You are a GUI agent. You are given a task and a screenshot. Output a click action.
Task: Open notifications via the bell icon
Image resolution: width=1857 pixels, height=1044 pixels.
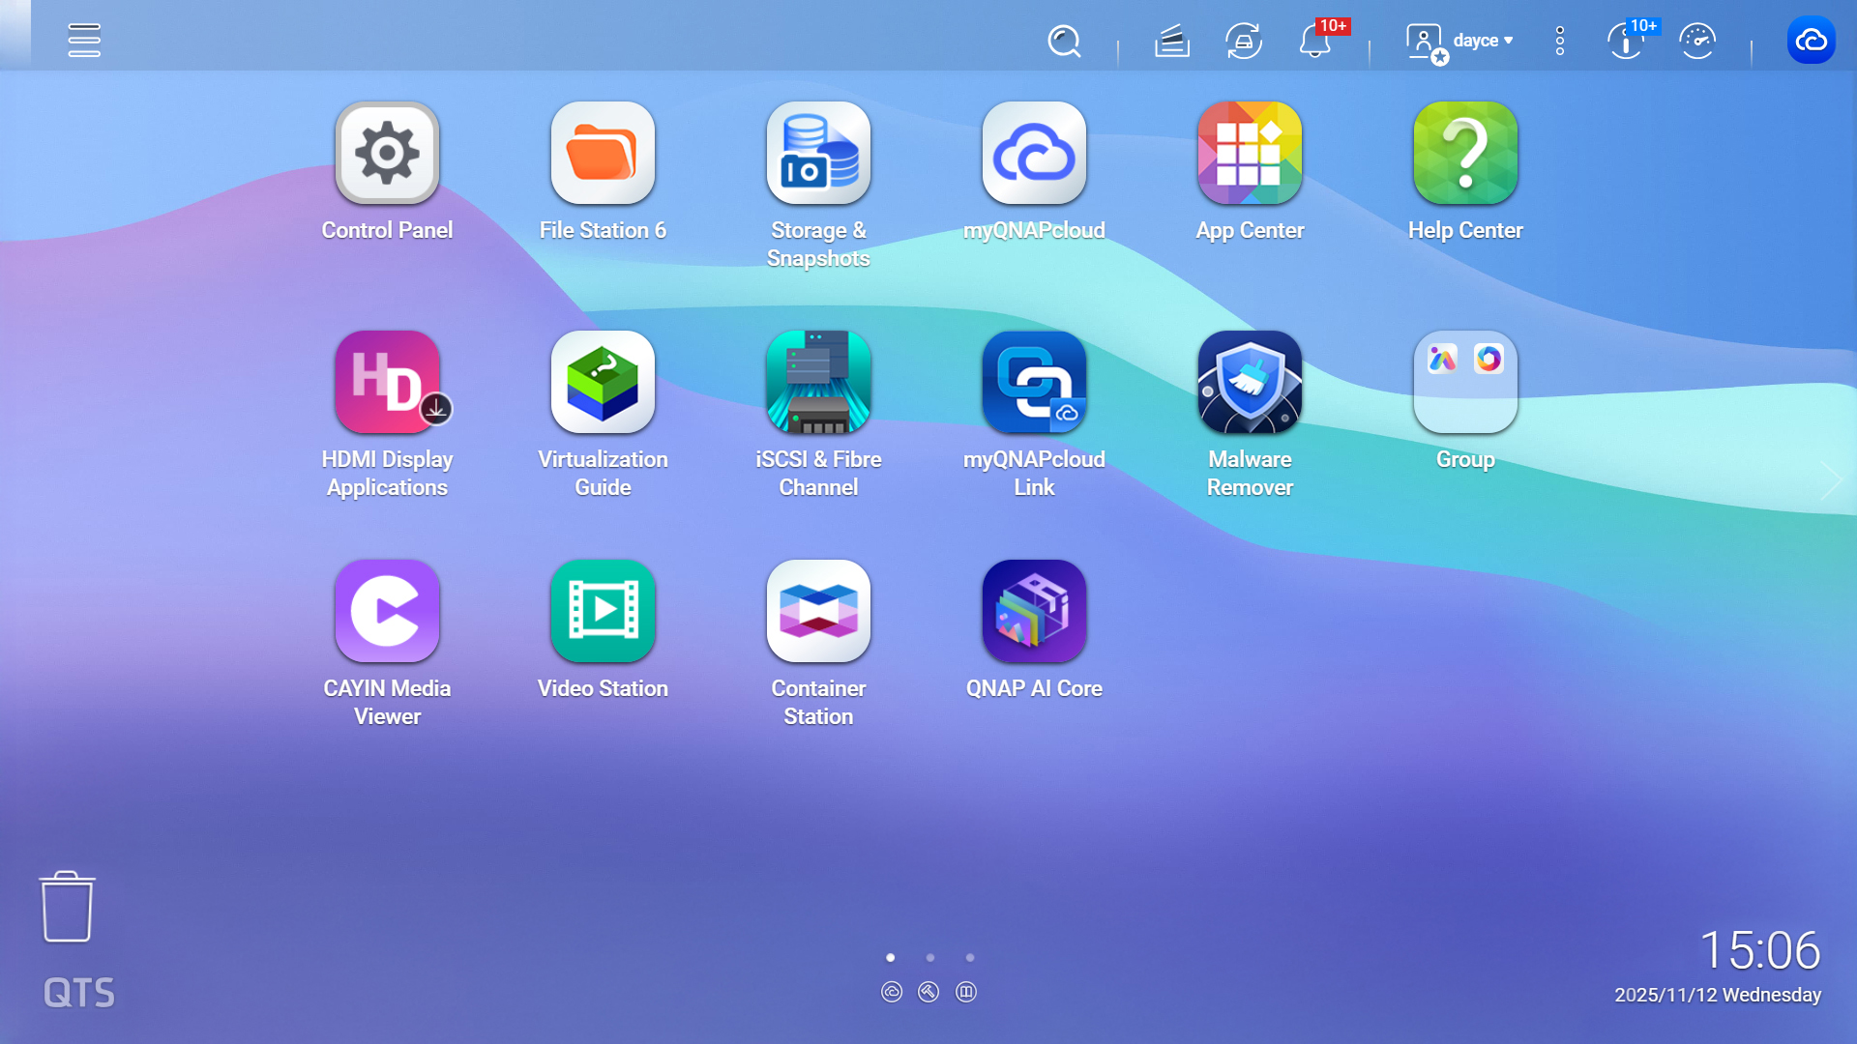(x=1313, y=42)
